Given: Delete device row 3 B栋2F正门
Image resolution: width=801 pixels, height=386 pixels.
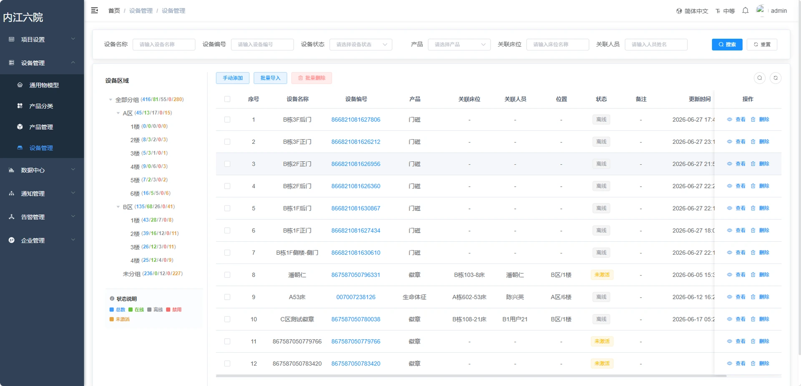Looking at the screenshot, I should click(x=760, y=164).
